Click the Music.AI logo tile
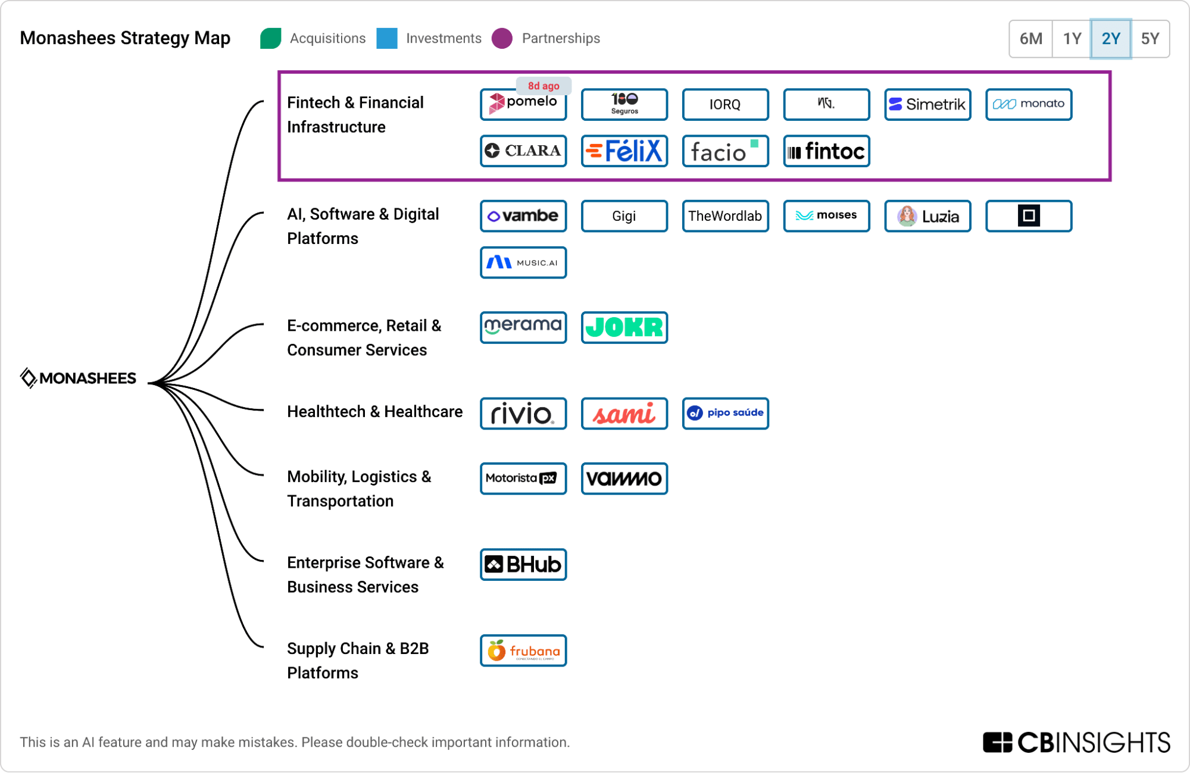Image resolution: width=1190 pixels, height=773 pixels. (523, 262)
